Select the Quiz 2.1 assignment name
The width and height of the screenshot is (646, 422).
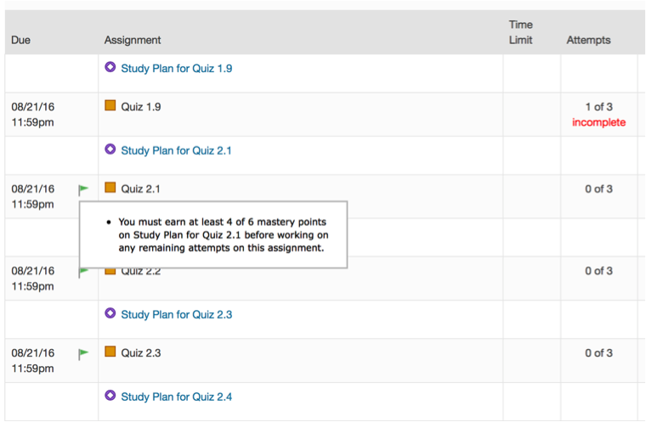click(x=141, y=188)
